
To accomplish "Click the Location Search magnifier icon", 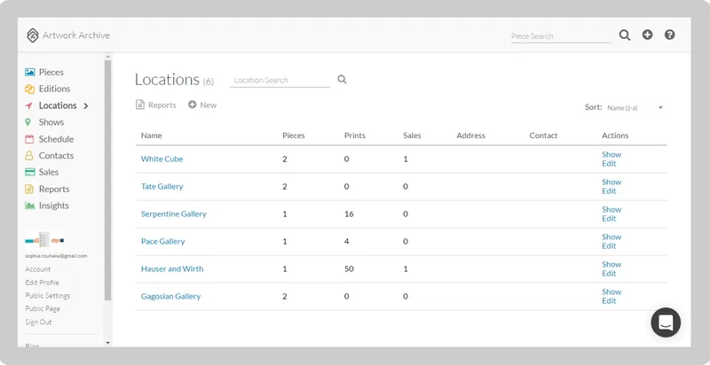I will point(342,80).
